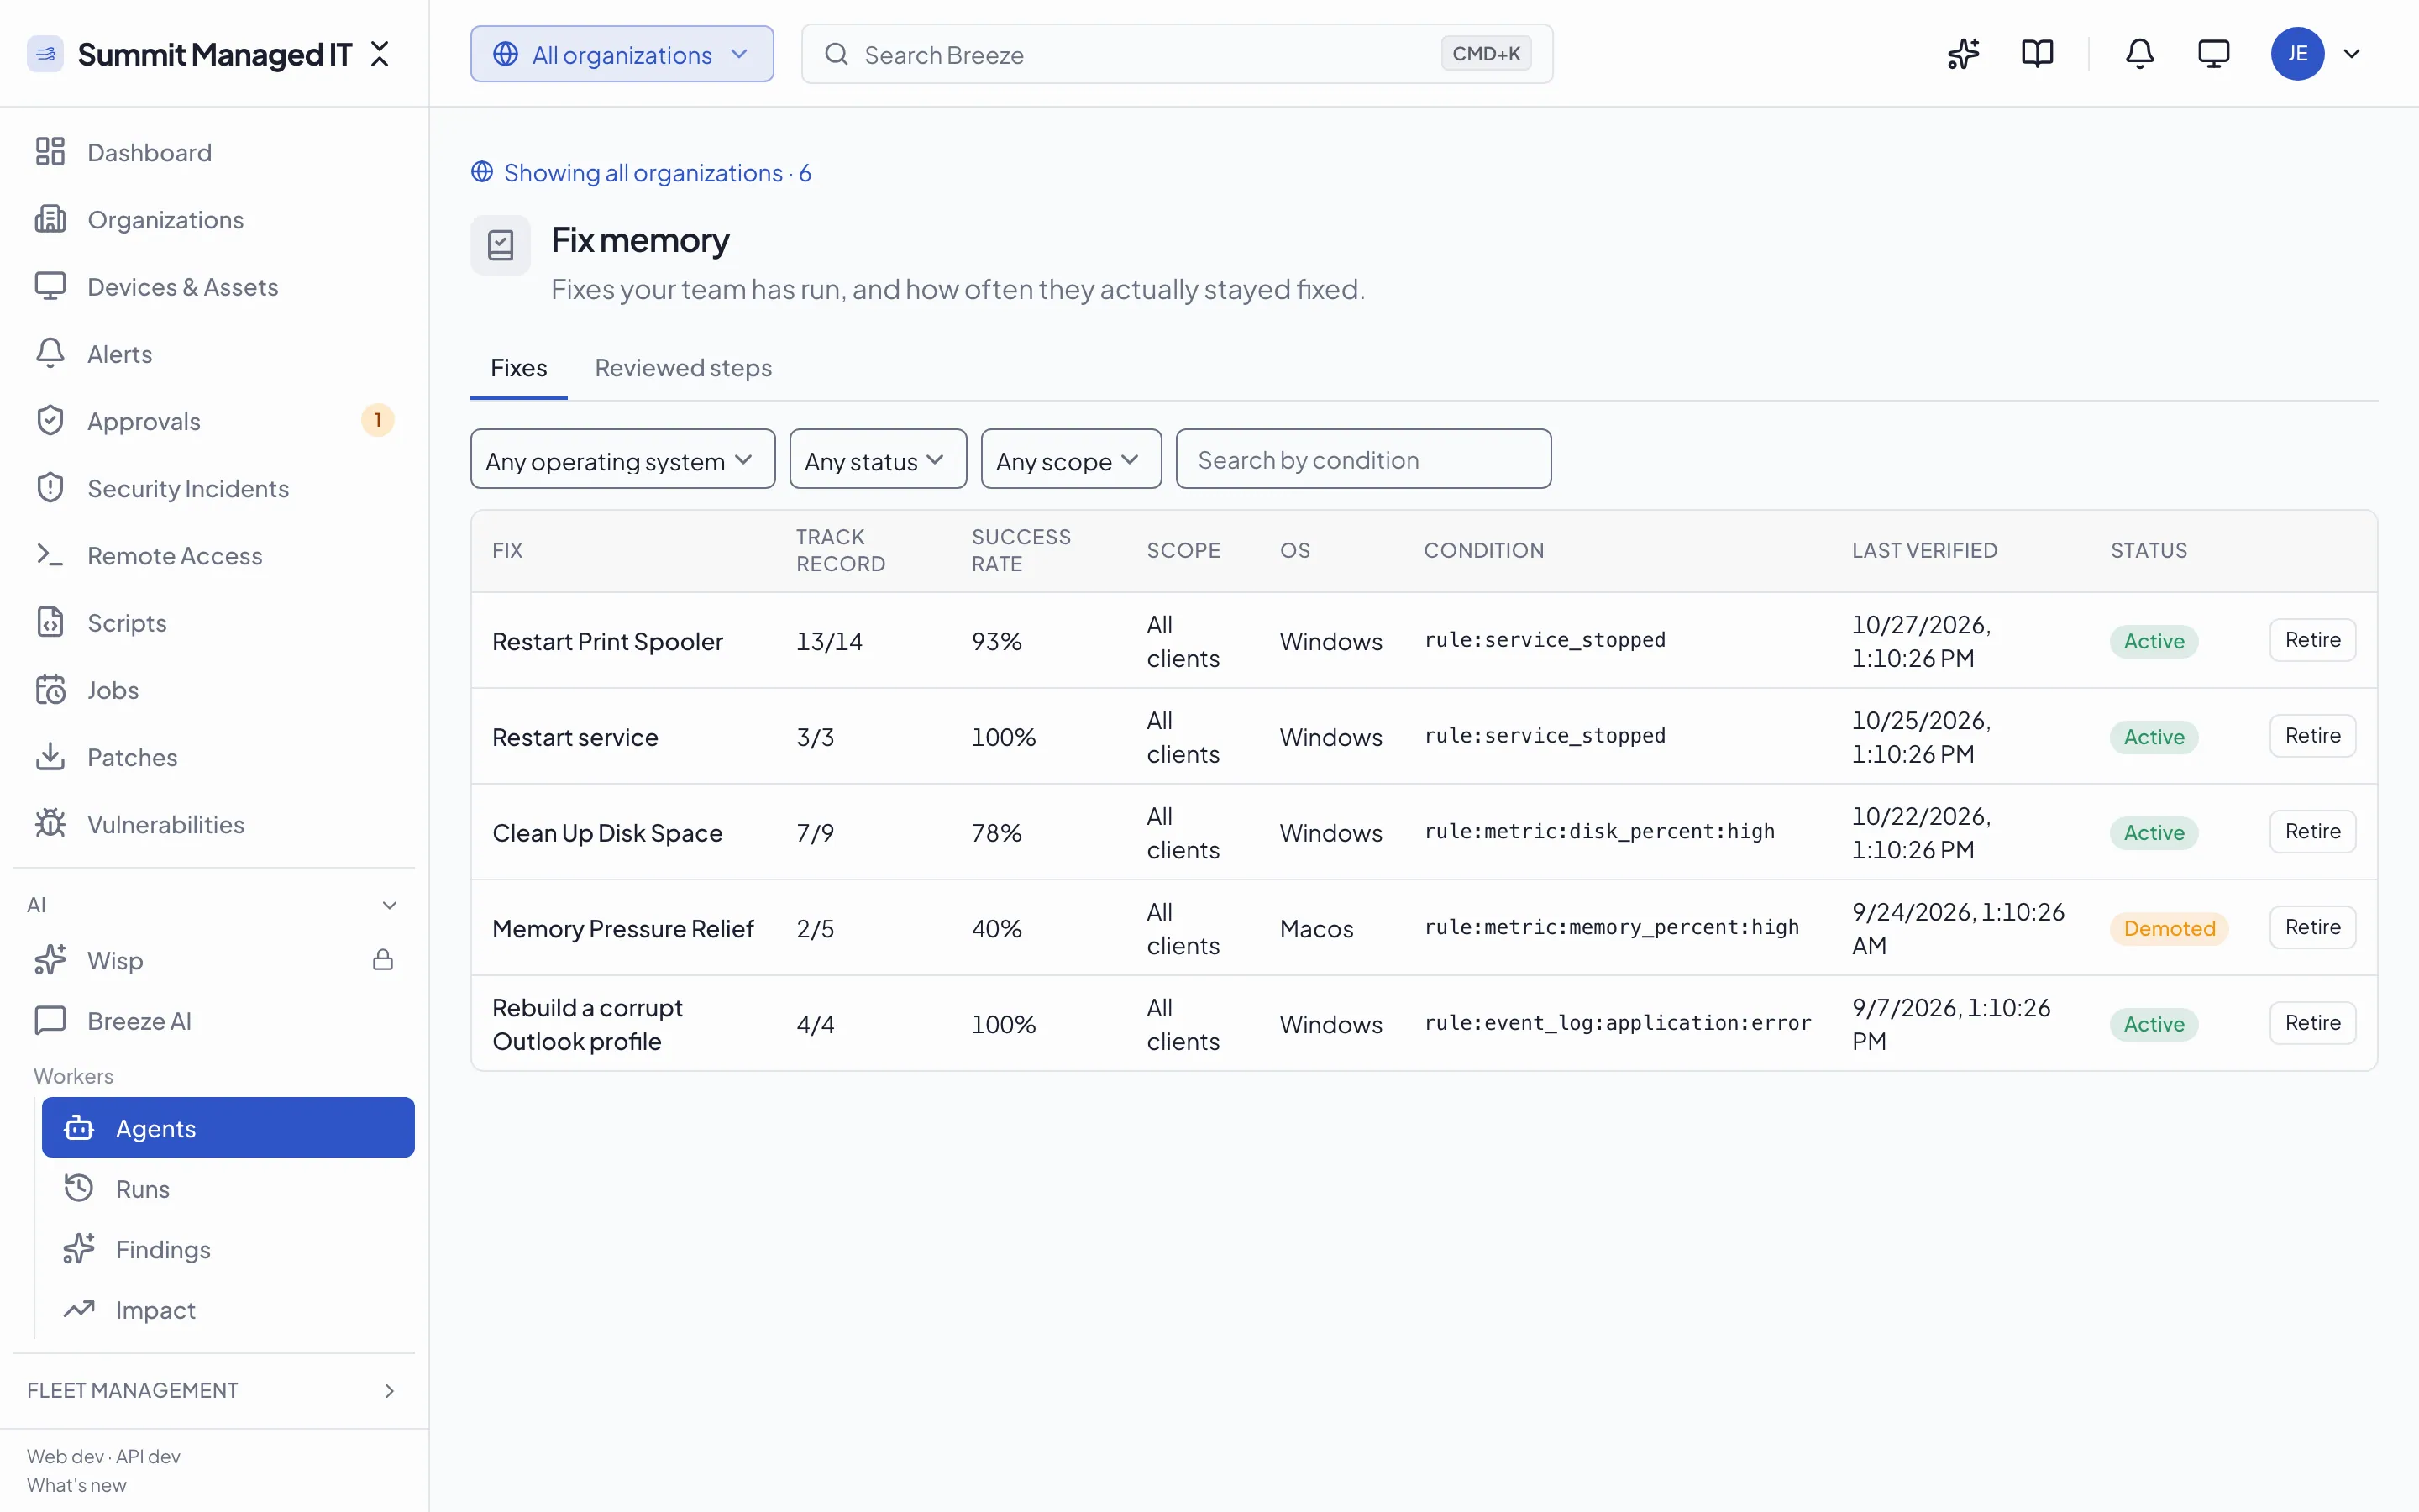The height and width of the screenshot is (1512, 2419).
Task: Retire the Memory Pressure Relief fix
Action: coord(2312,927)
